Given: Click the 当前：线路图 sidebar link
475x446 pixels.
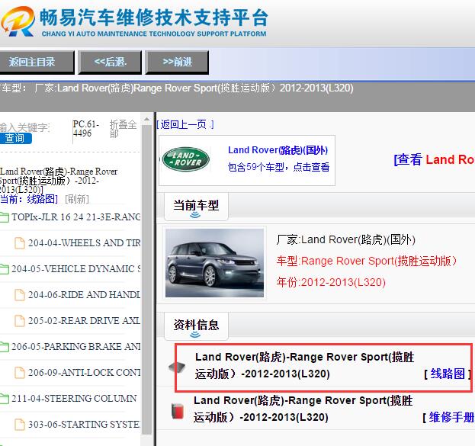Looking at the screenshot, I should [29, 199].
